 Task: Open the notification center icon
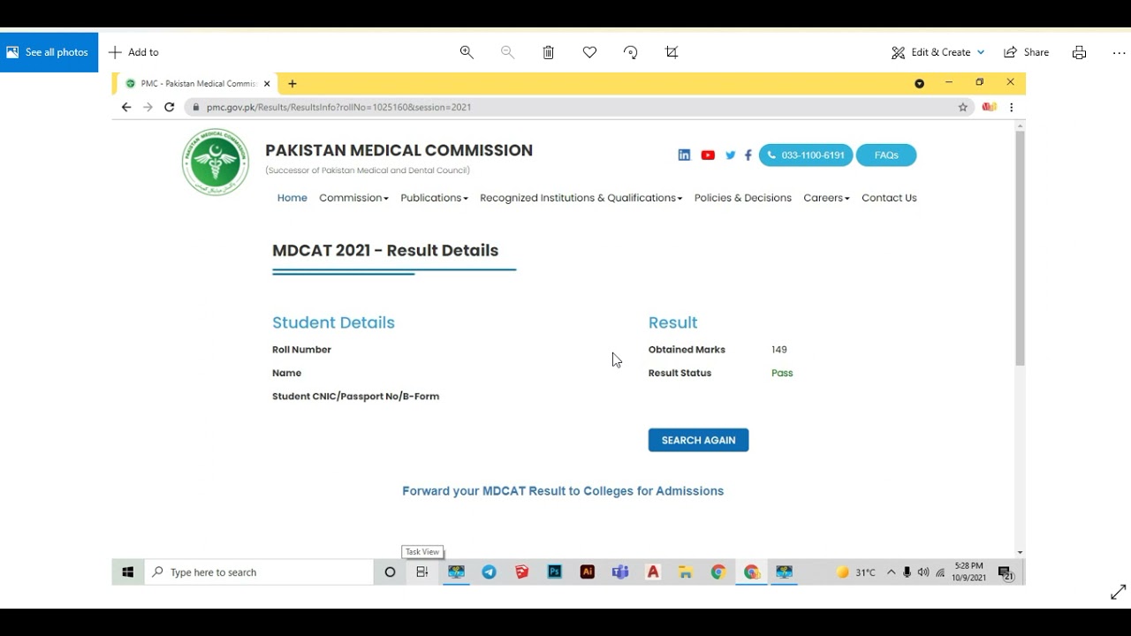1006,573
